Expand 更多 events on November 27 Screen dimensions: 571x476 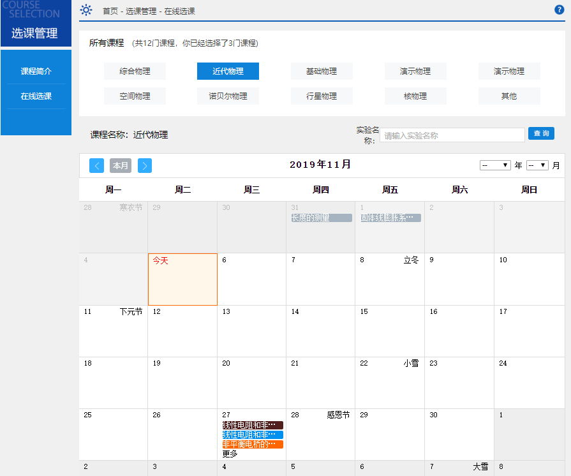230,454
